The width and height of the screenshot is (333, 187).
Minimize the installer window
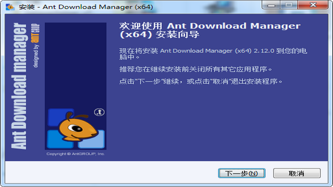click(x=271, y=5)
